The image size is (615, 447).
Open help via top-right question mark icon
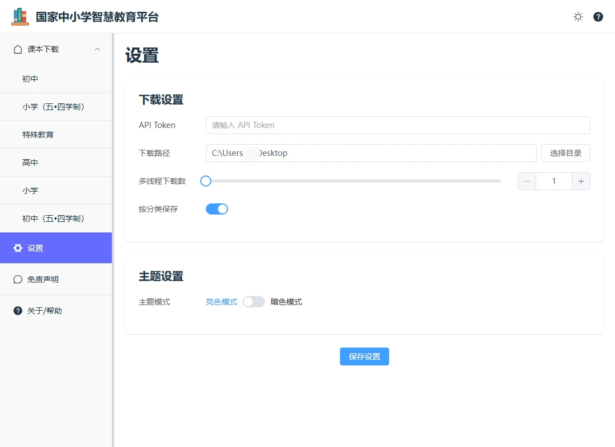click(x=598, y=17)
